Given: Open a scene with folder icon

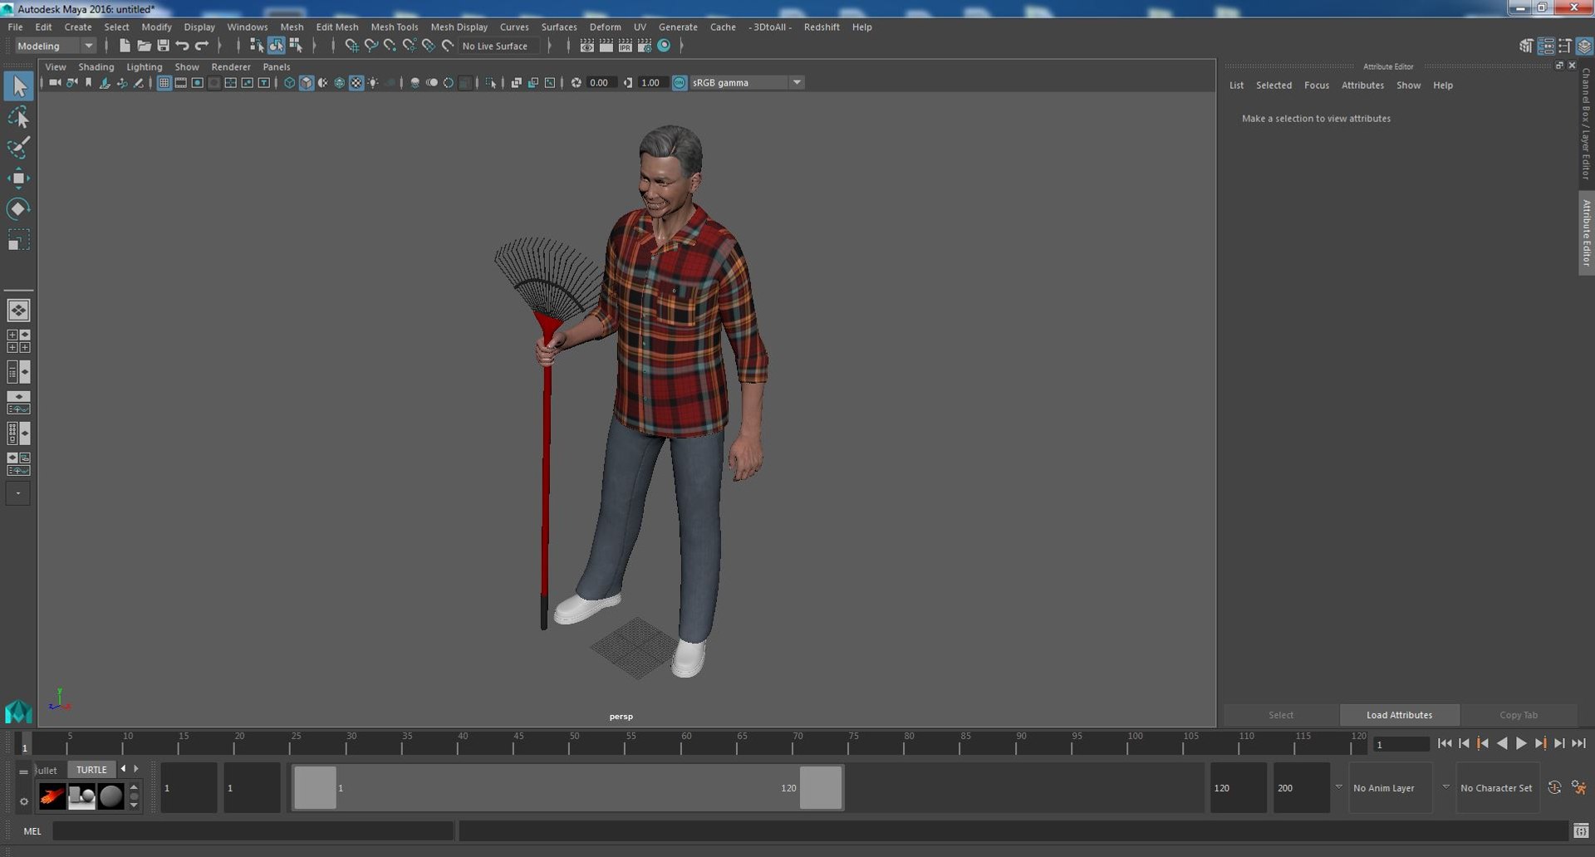Looking at the screenshot, I should coord(144,46).
